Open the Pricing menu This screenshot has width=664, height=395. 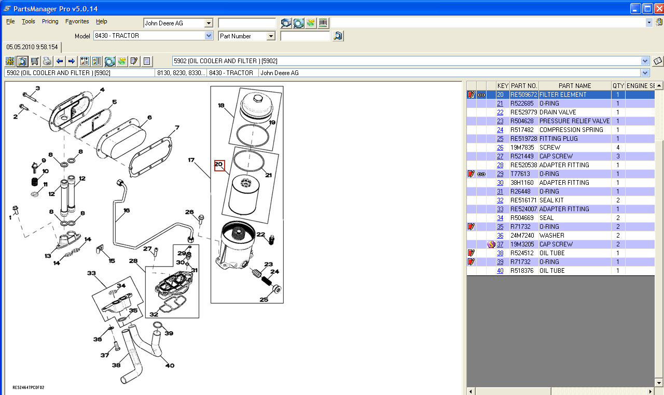tap(50, 21)
